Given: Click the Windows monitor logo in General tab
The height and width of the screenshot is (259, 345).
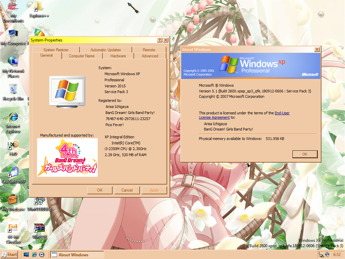Looking at the screenshot, I should click(x=67, y=92).
